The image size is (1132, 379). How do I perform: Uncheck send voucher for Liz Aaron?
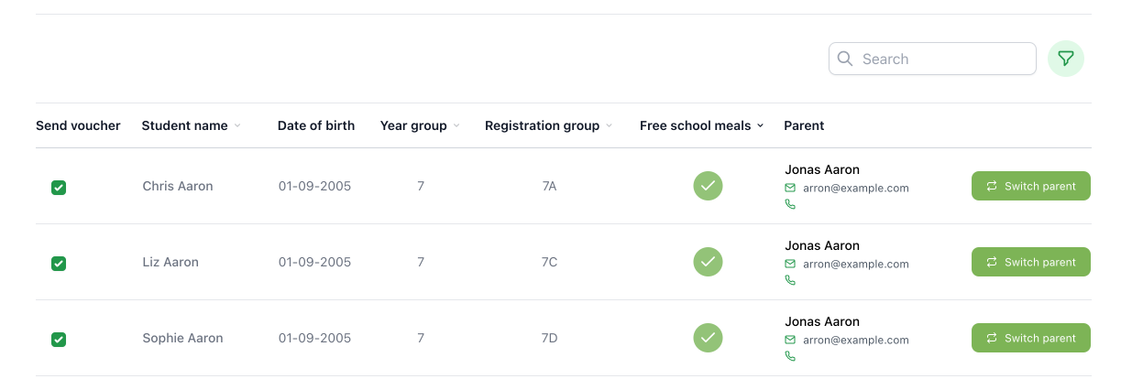(59, 264)
